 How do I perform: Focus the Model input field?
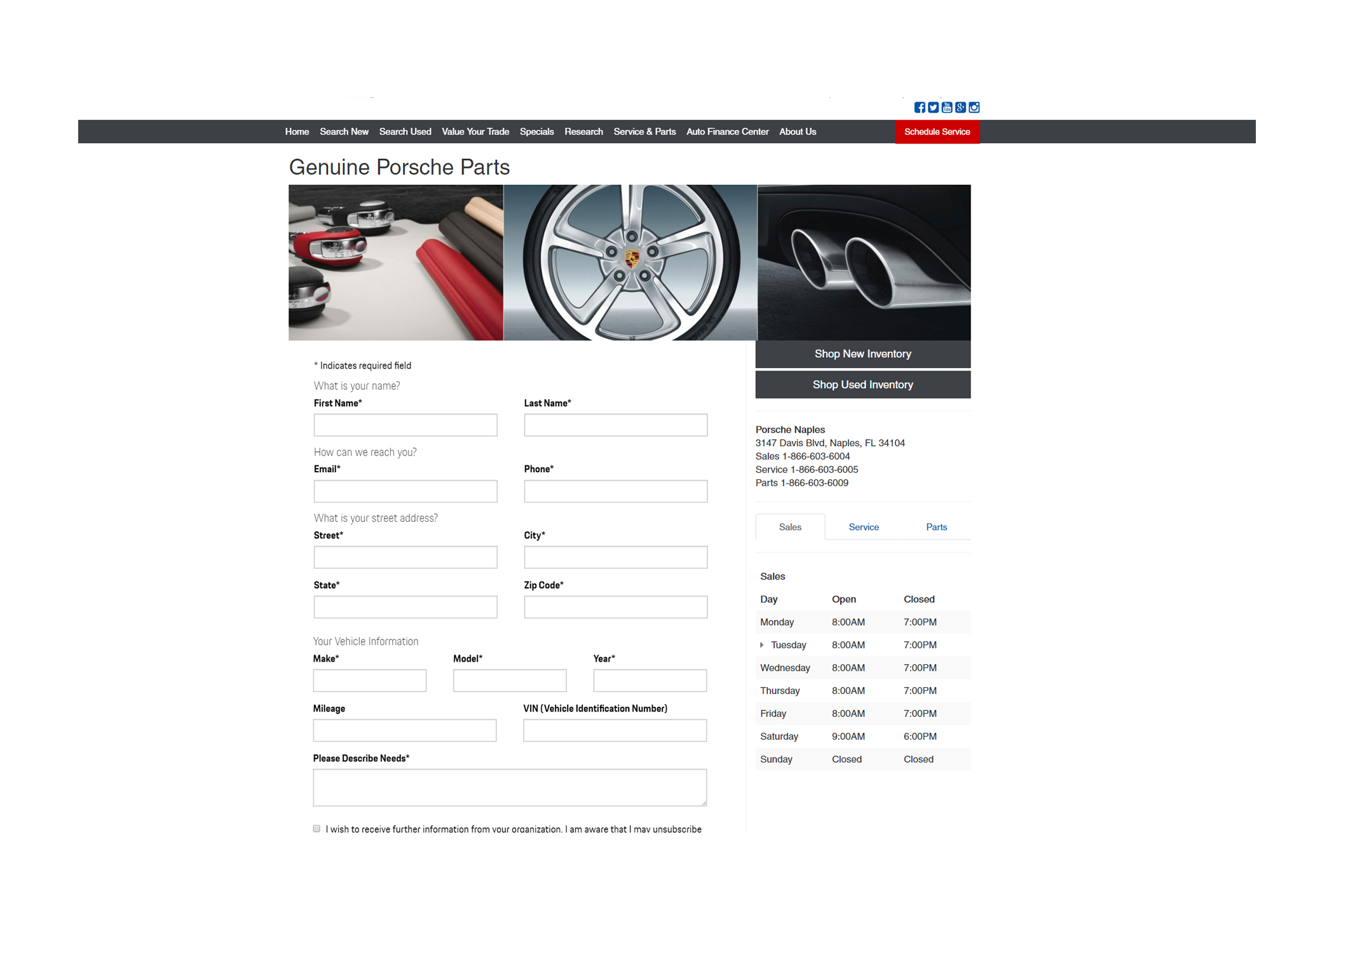(x=510, y=680)
